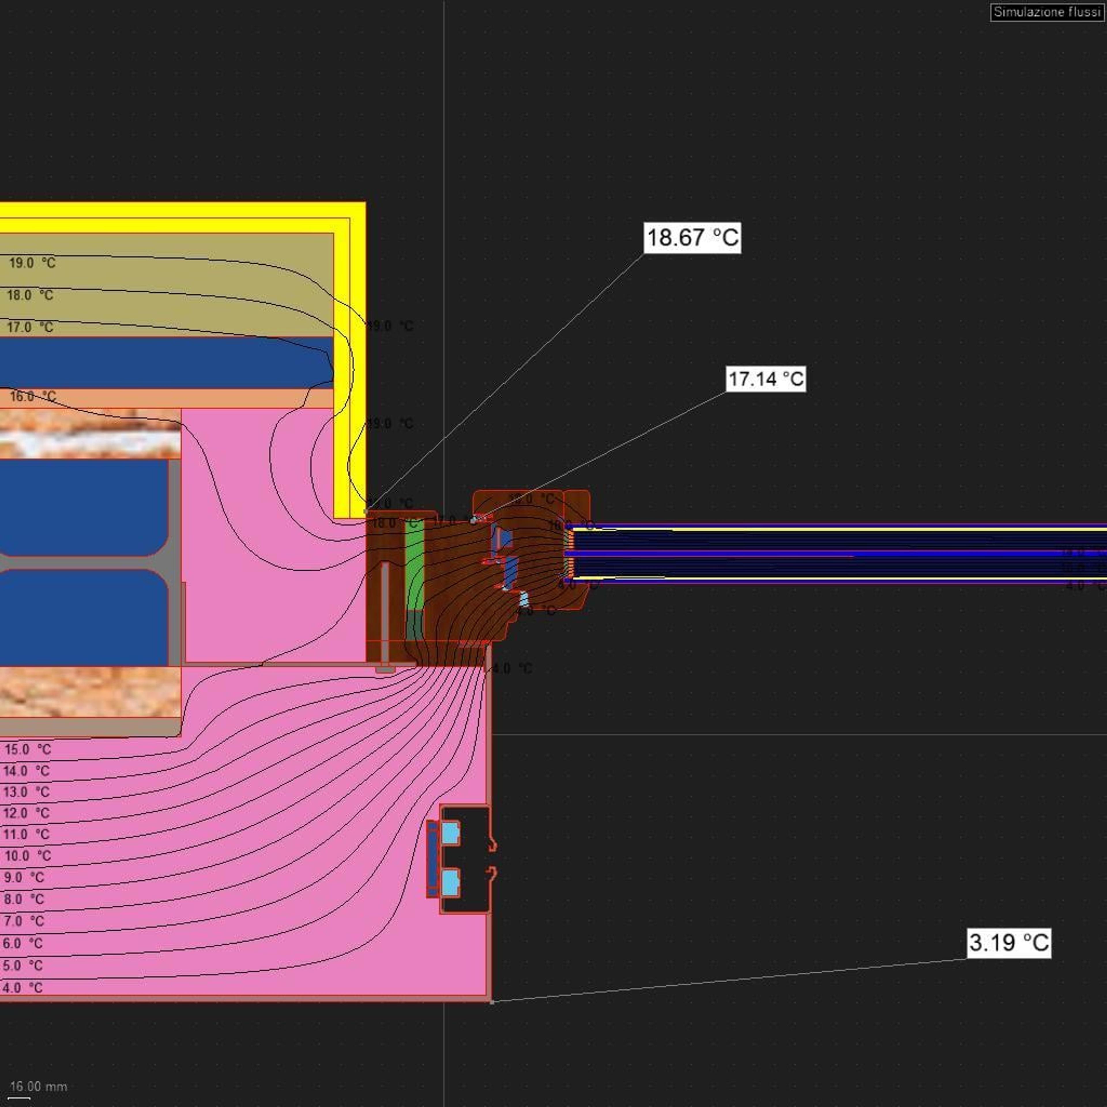Select the 3.19 °C temperature callout
1107x1107 pixels.
click(1008, 943)
